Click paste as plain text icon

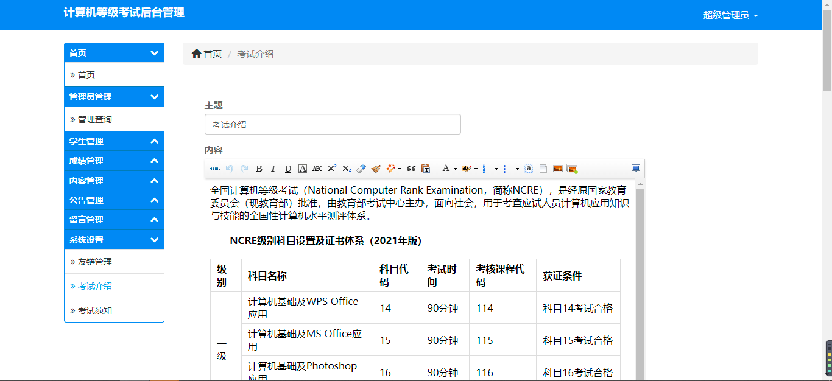[x=426, y=169]
